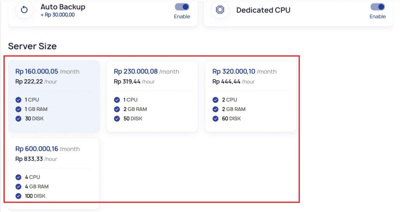
Task: Click the checkmark icon beside 4 CPU
Action: point(18,177)
